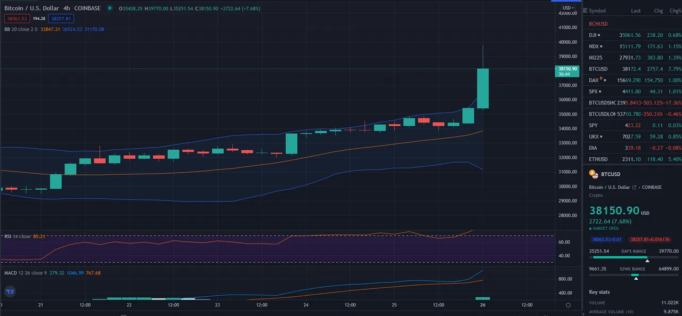This screenshot has height=316, width=682.
Task: Click the 2722.64 (7.68%) change in details panel
Action: 611,221
